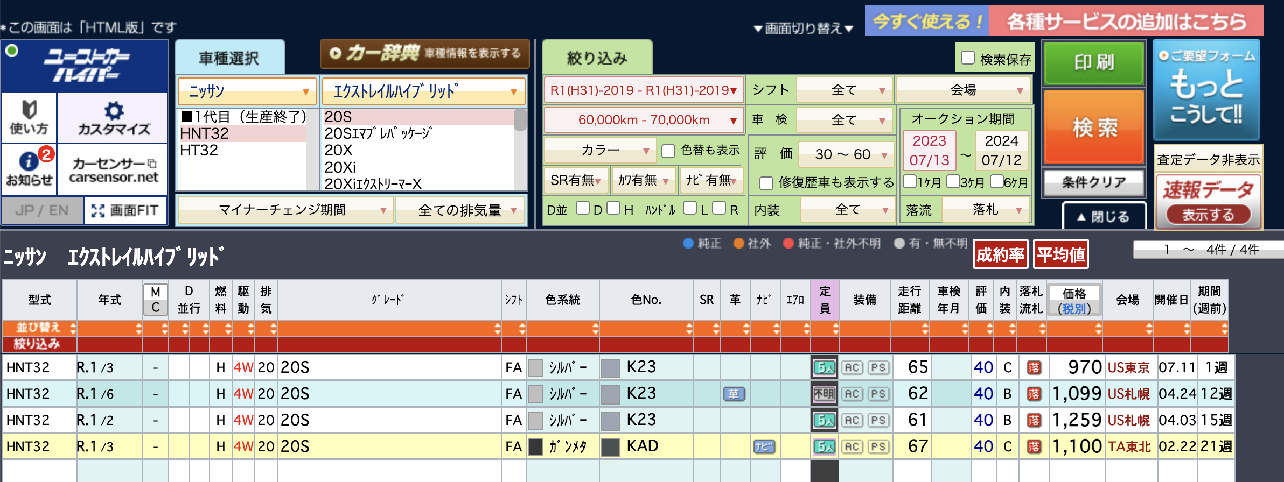Click the sort arrows under 走行距離 column
Viewport: 1284px width, 482px height.
(x=924, y=328)
